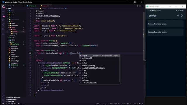Viewport: 187px width, 105px height.
Task: Click the UTF-8 encoding status item
Action: coord(111,104)
